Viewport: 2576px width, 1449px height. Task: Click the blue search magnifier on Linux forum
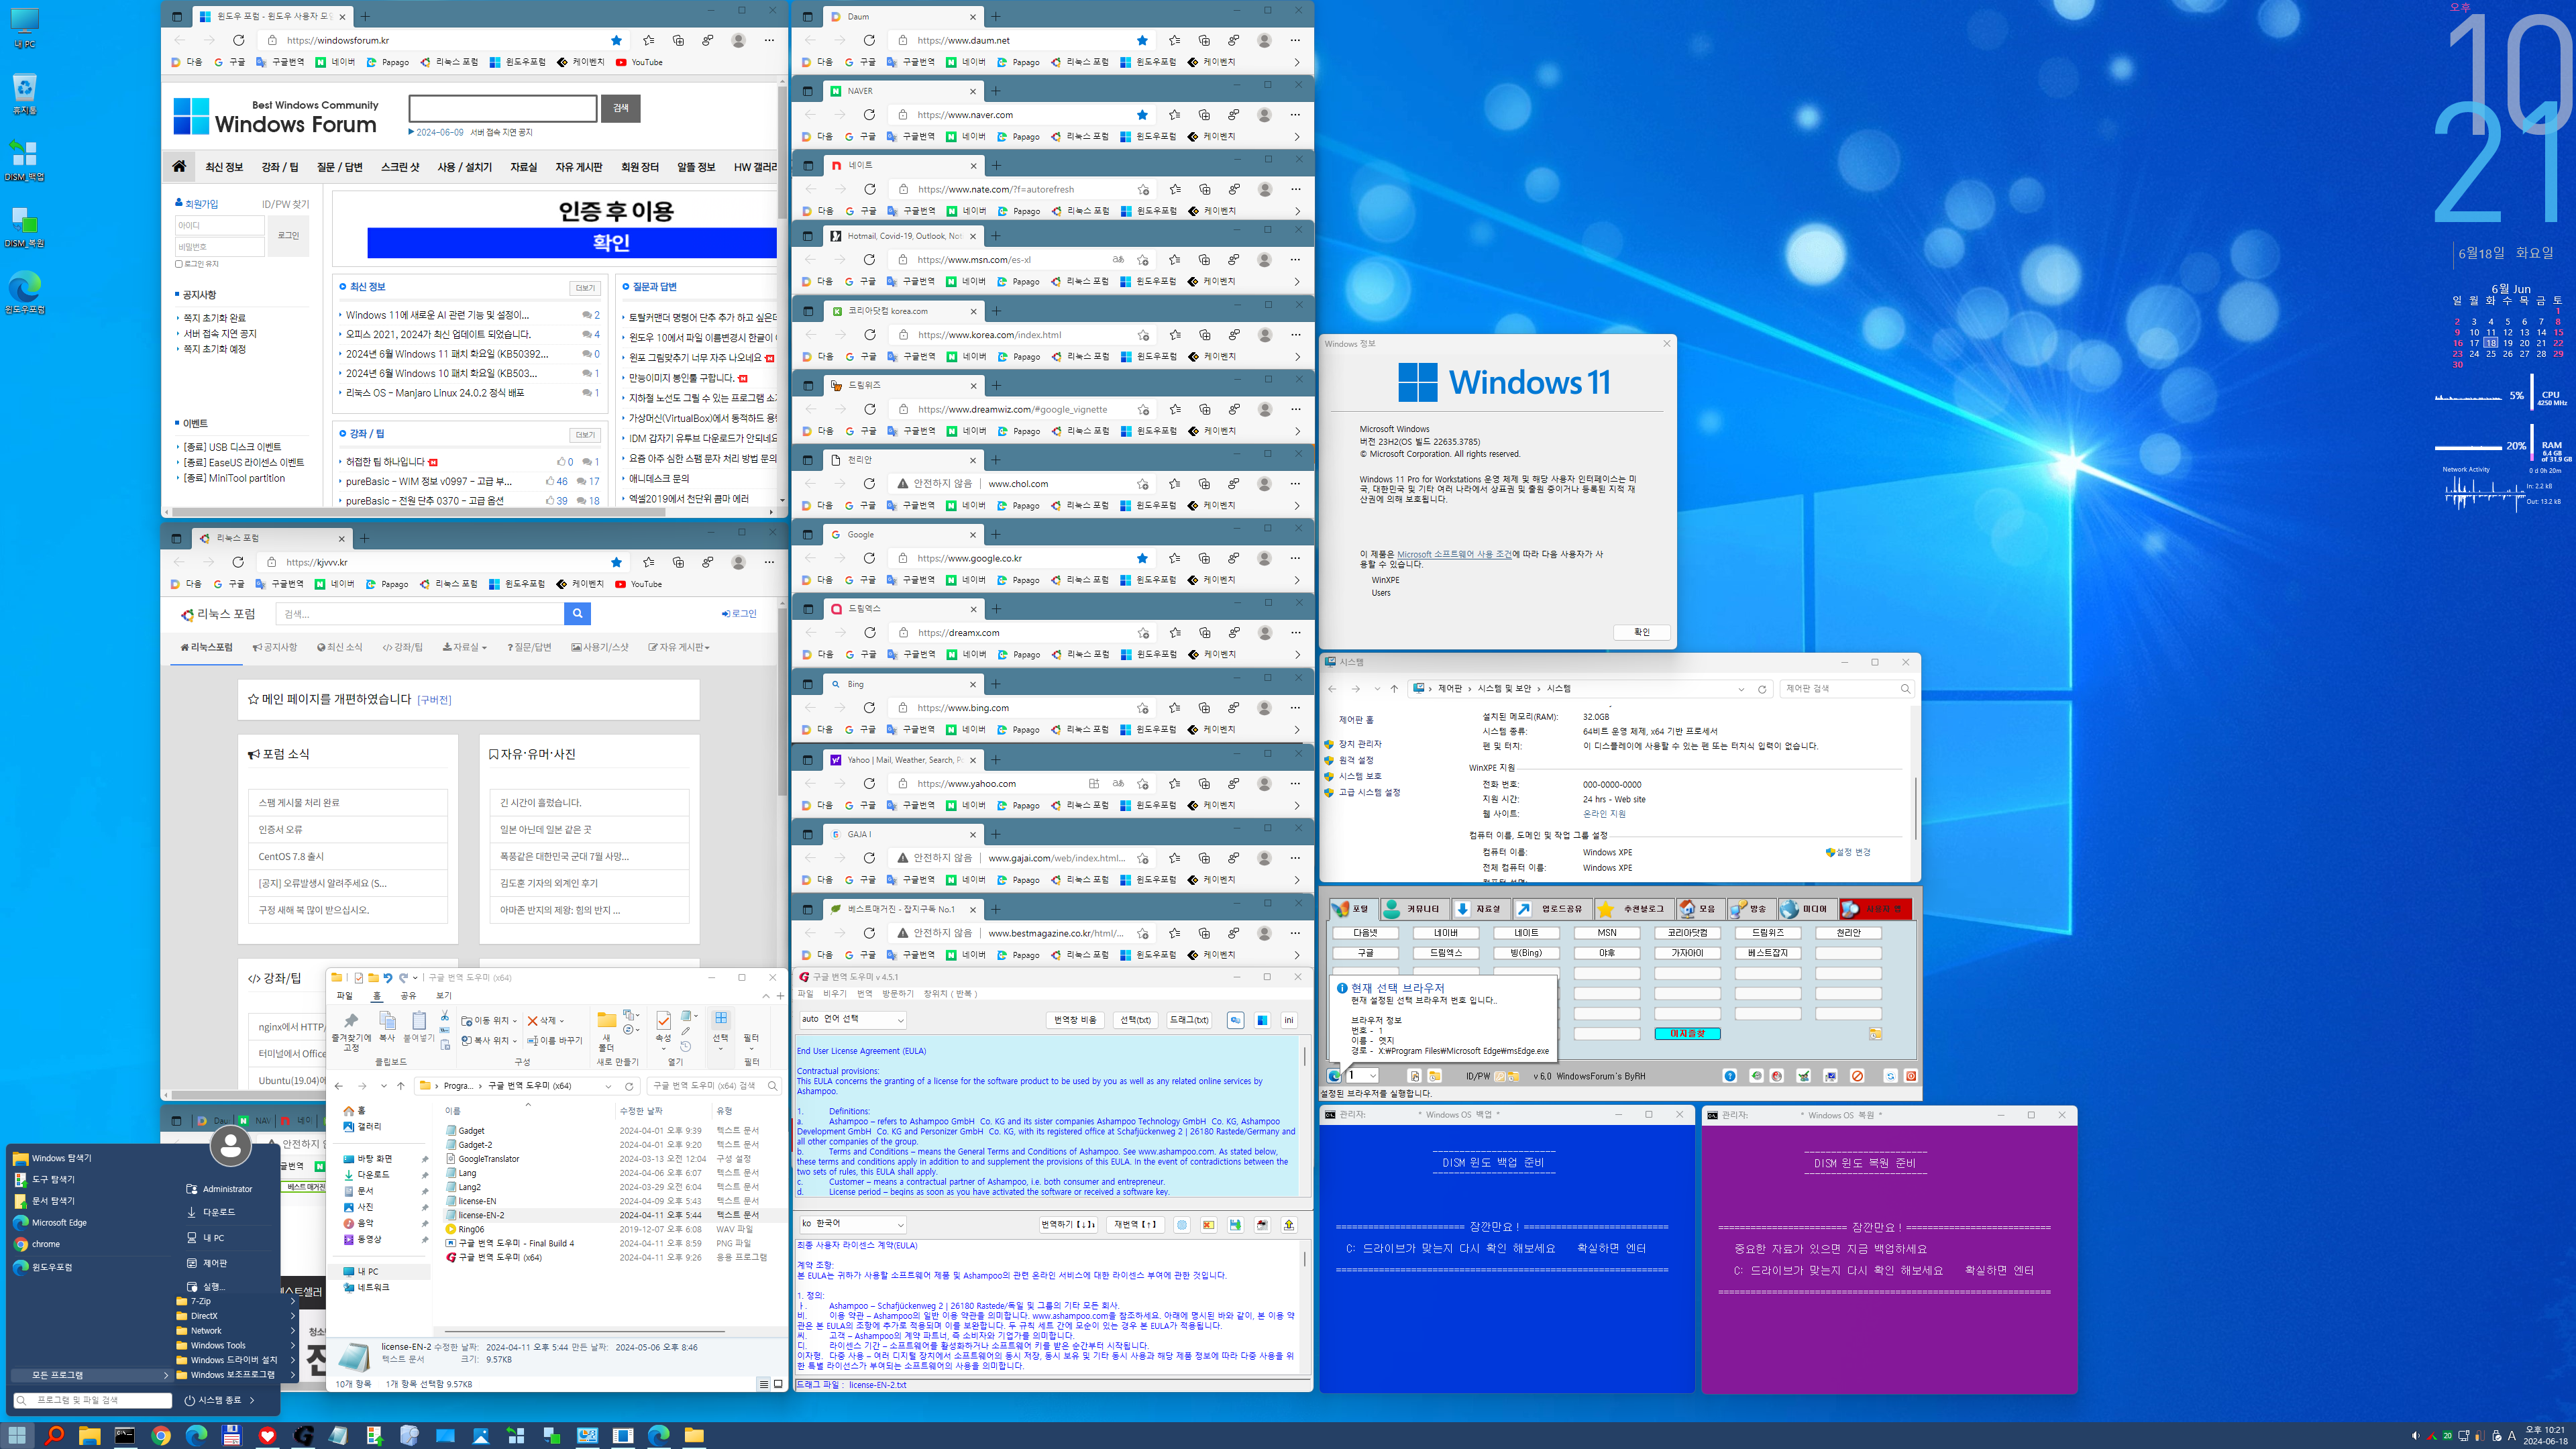point(577,613)
